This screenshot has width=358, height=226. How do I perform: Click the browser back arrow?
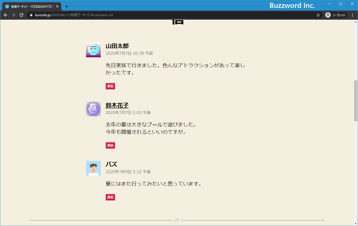5,15
